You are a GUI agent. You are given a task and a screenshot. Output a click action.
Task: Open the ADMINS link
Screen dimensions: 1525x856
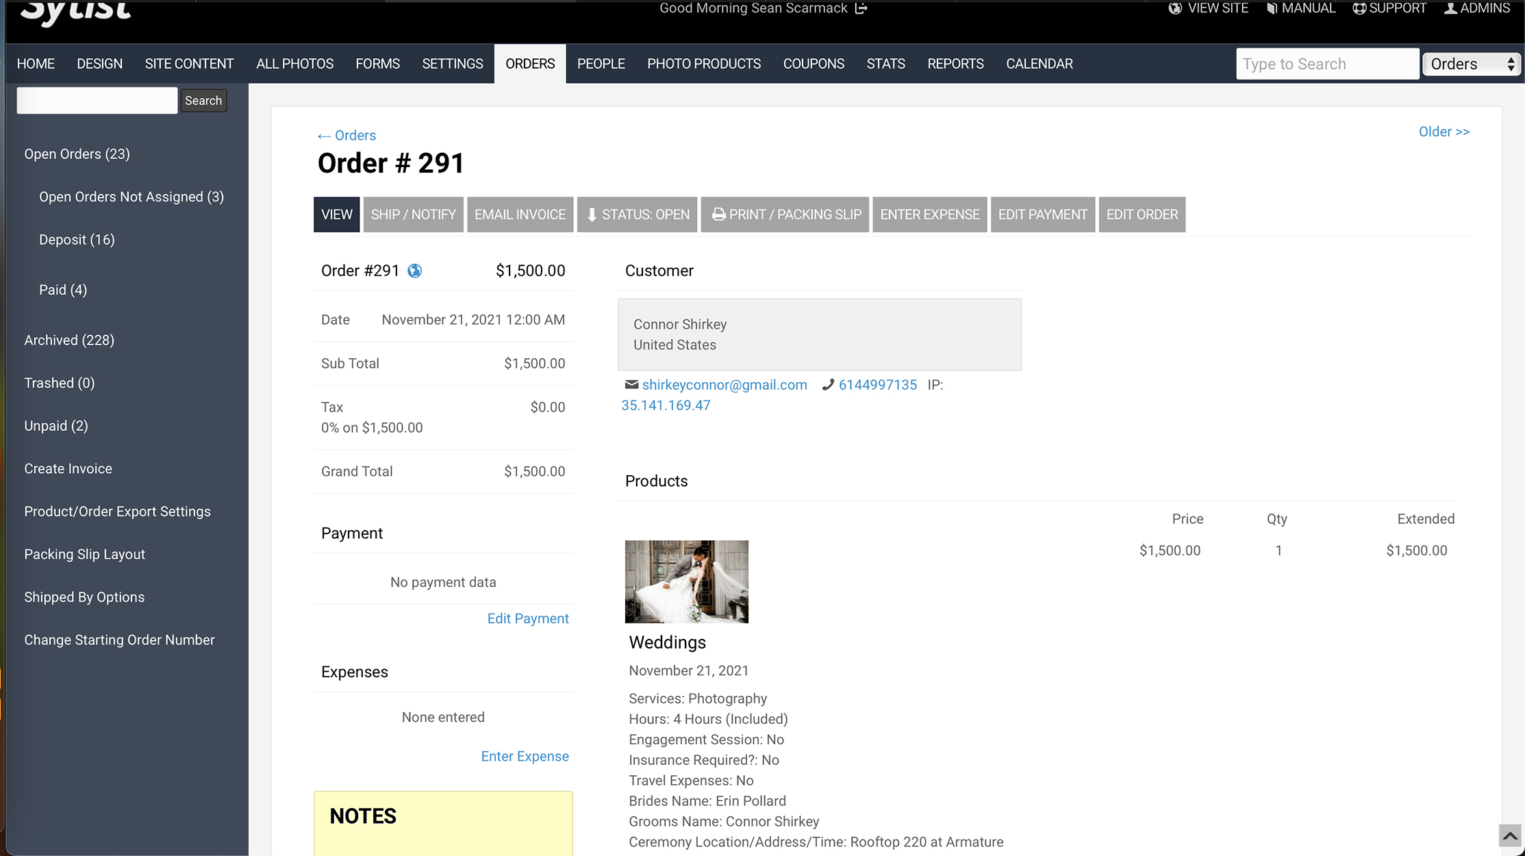click(x=1477, y=8)
